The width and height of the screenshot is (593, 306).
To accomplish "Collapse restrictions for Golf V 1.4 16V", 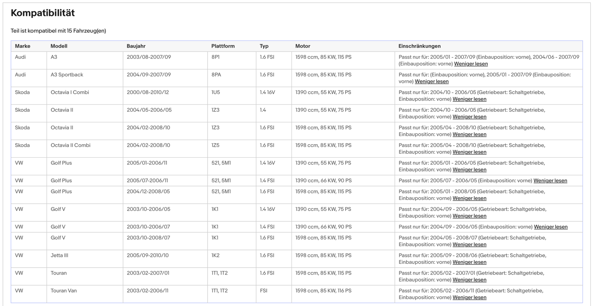I will click(x=469, y=216).
